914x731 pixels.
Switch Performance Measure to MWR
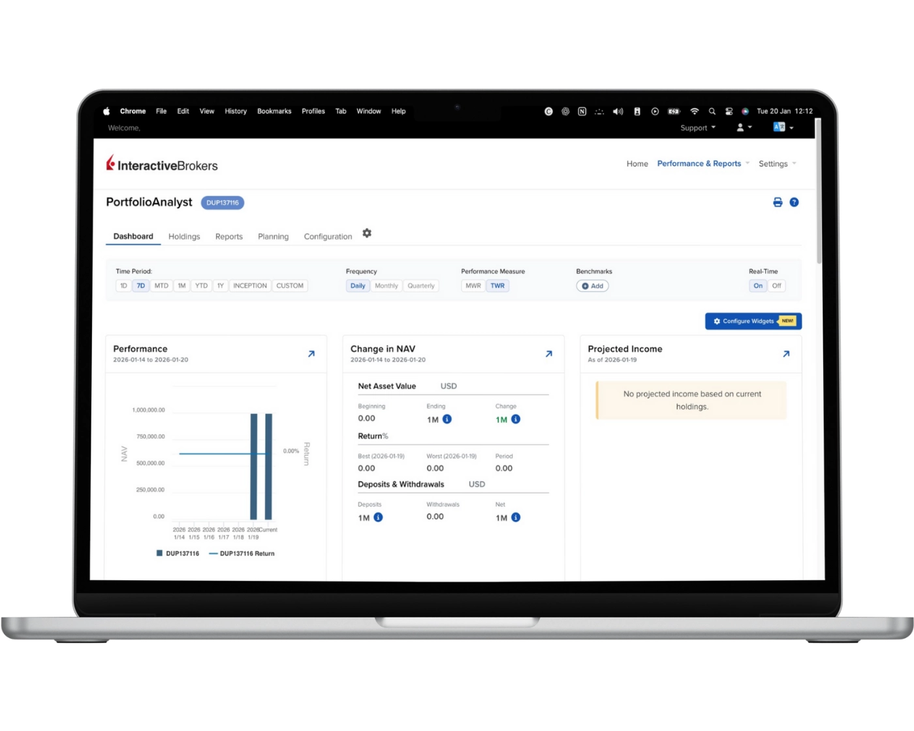point(472,285)
